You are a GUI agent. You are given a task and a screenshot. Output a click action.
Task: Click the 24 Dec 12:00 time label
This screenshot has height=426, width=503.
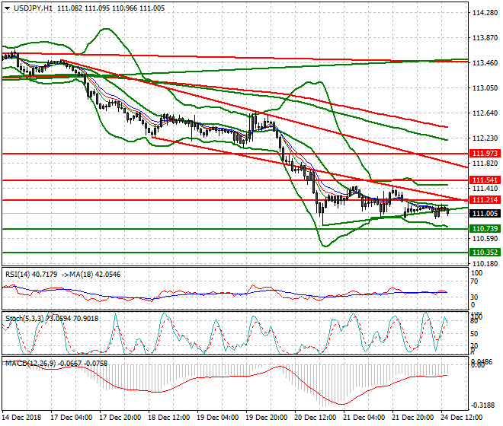pyautogui.click(x=461, y=418)
